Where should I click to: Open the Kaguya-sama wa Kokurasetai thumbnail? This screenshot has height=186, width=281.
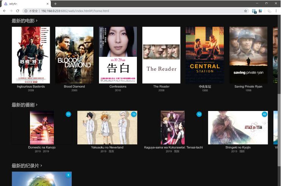pyautogui.click(x=173, y=128)
